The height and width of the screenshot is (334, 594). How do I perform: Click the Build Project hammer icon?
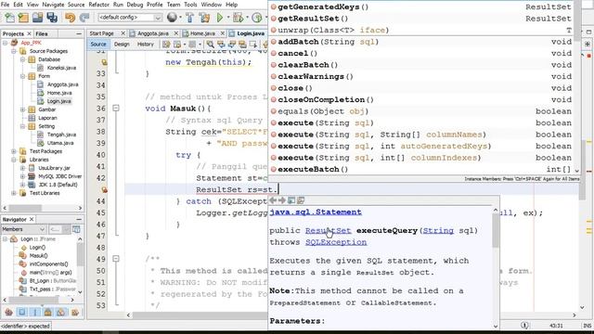pyautogui.click(x=189, y=18)
